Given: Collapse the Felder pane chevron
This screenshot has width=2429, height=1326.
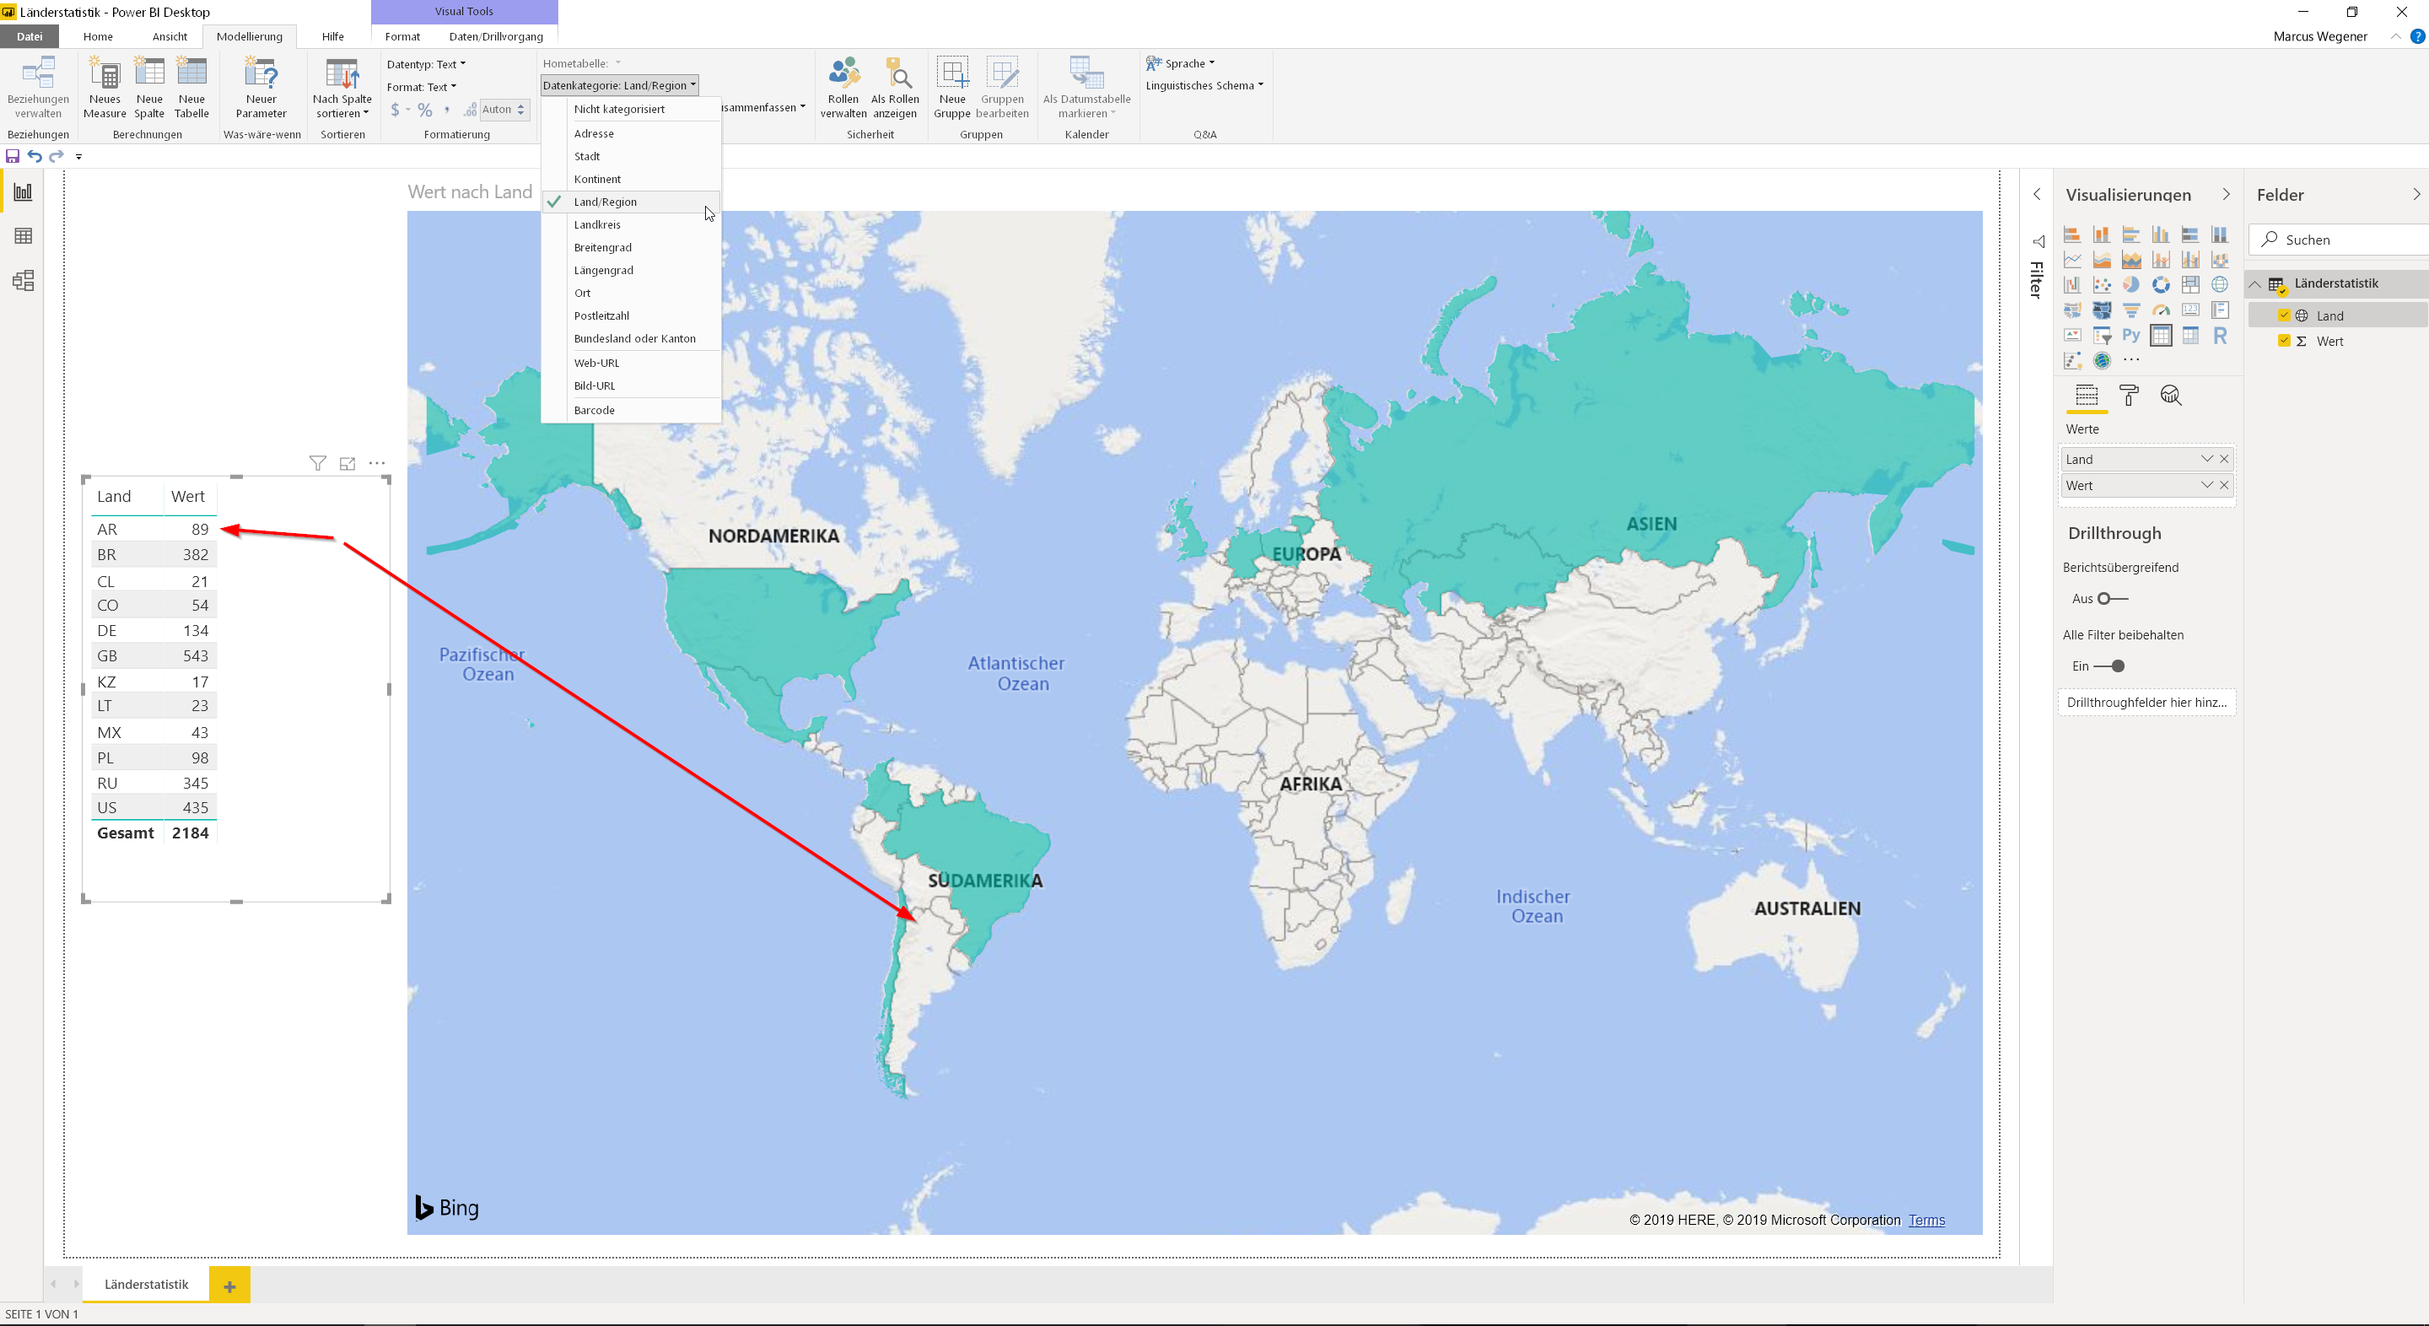Looking at the screenshot, I should pos(2416,194).
